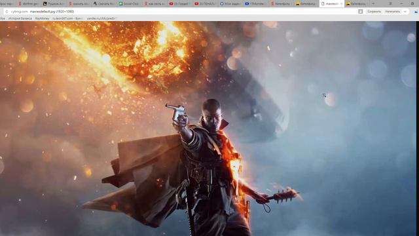Click the Напечатать button
The height and width of the screenshot is (236, 419).
point(392,12)
